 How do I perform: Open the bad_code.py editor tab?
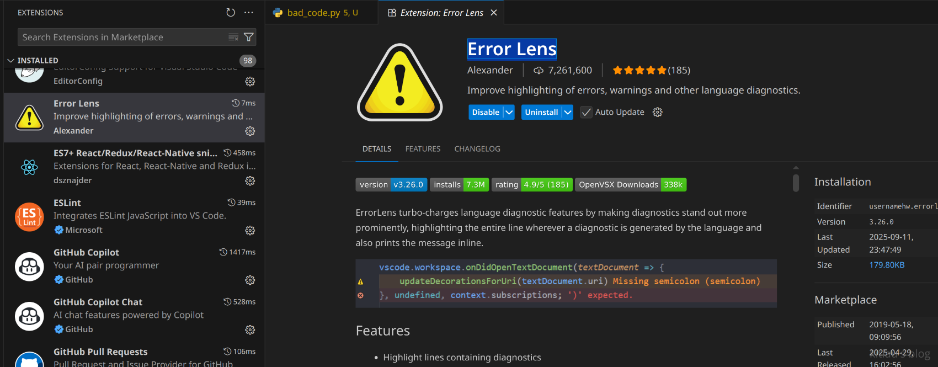pos(313,13)
